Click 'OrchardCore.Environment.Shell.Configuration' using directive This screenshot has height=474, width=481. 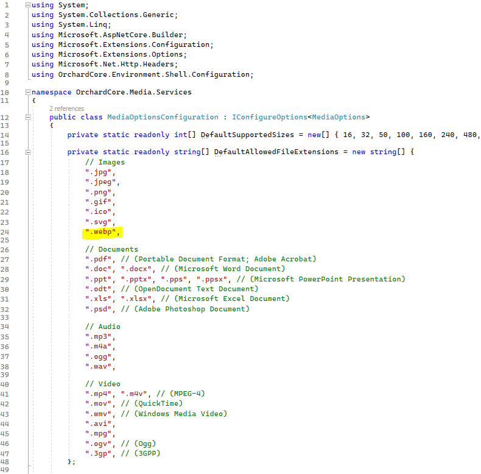pos(153,74)
